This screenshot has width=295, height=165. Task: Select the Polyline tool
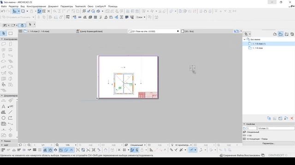(11, 118)
